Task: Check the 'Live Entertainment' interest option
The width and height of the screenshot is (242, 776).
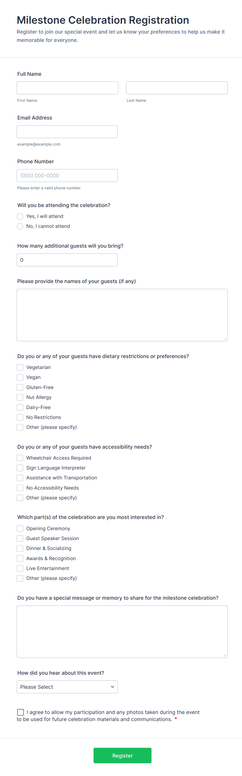Action: pos(20,568)
